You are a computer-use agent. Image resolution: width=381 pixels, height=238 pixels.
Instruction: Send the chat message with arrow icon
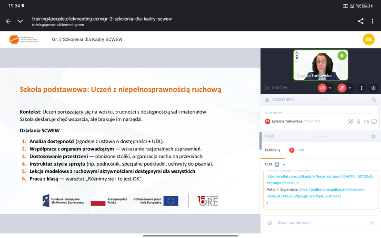[372, 222]
